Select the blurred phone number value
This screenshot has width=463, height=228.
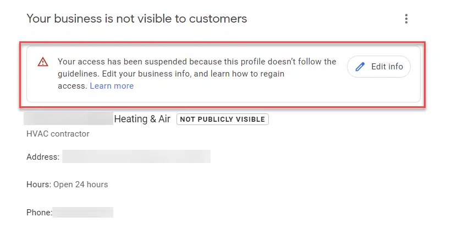82,212
